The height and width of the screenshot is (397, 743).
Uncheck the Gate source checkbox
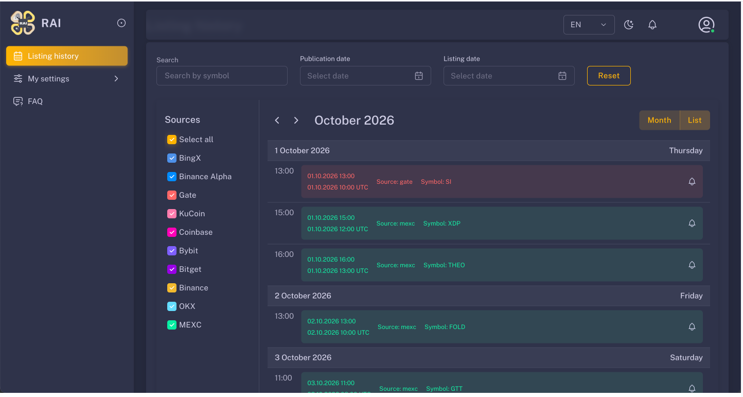[172, 195]
